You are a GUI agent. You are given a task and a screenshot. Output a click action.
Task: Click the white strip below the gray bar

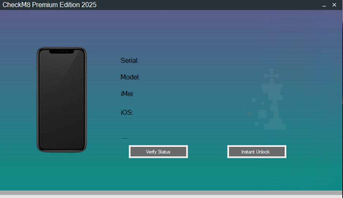click(x=171, y=197)
